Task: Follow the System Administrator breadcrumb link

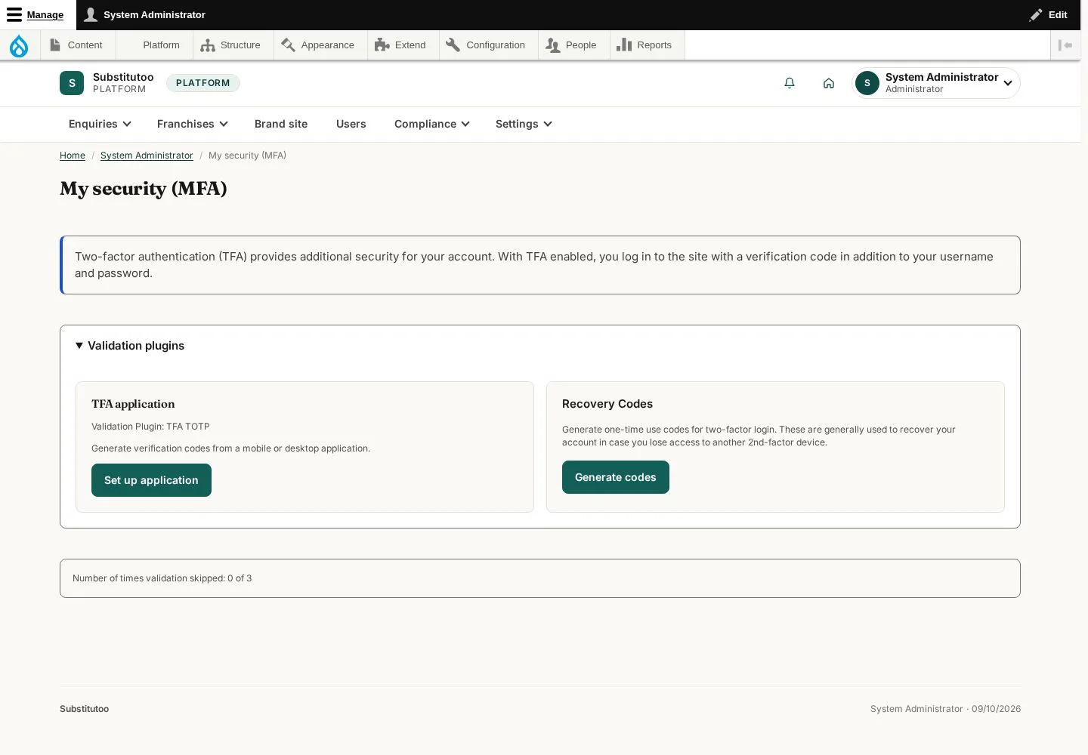Action: 147,156
